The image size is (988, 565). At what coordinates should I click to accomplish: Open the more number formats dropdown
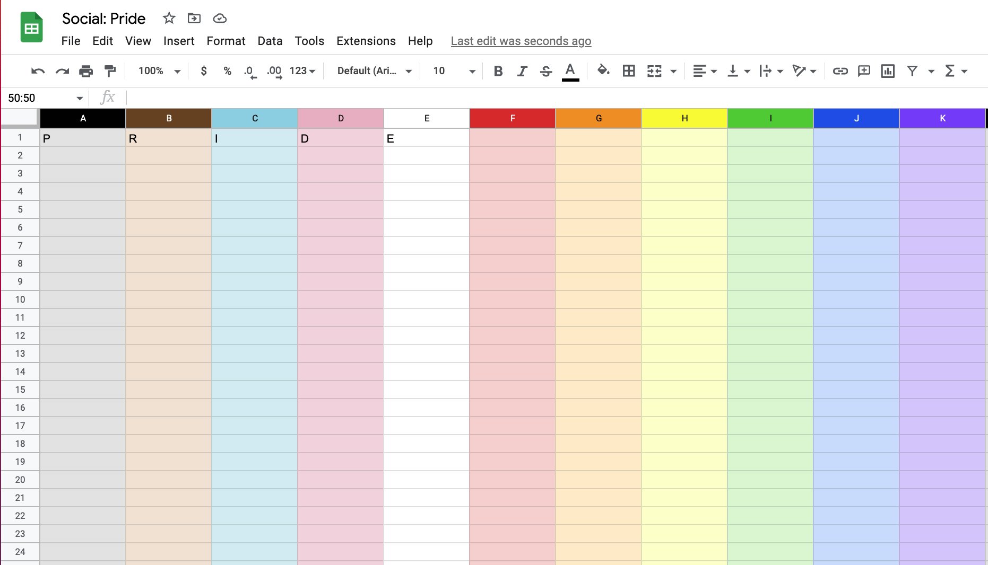click(301, 70)
